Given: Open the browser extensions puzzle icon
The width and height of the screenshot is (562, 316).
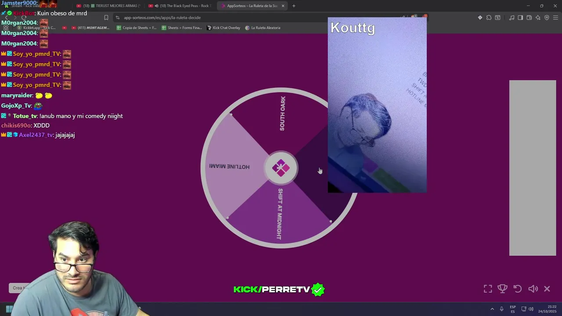Looking at the screenshot, I should [489, 18].
